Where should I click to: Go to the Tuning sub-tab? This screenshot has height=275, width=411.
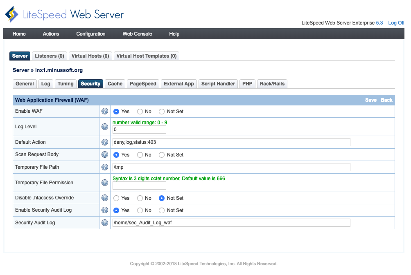tap(65, 84)
